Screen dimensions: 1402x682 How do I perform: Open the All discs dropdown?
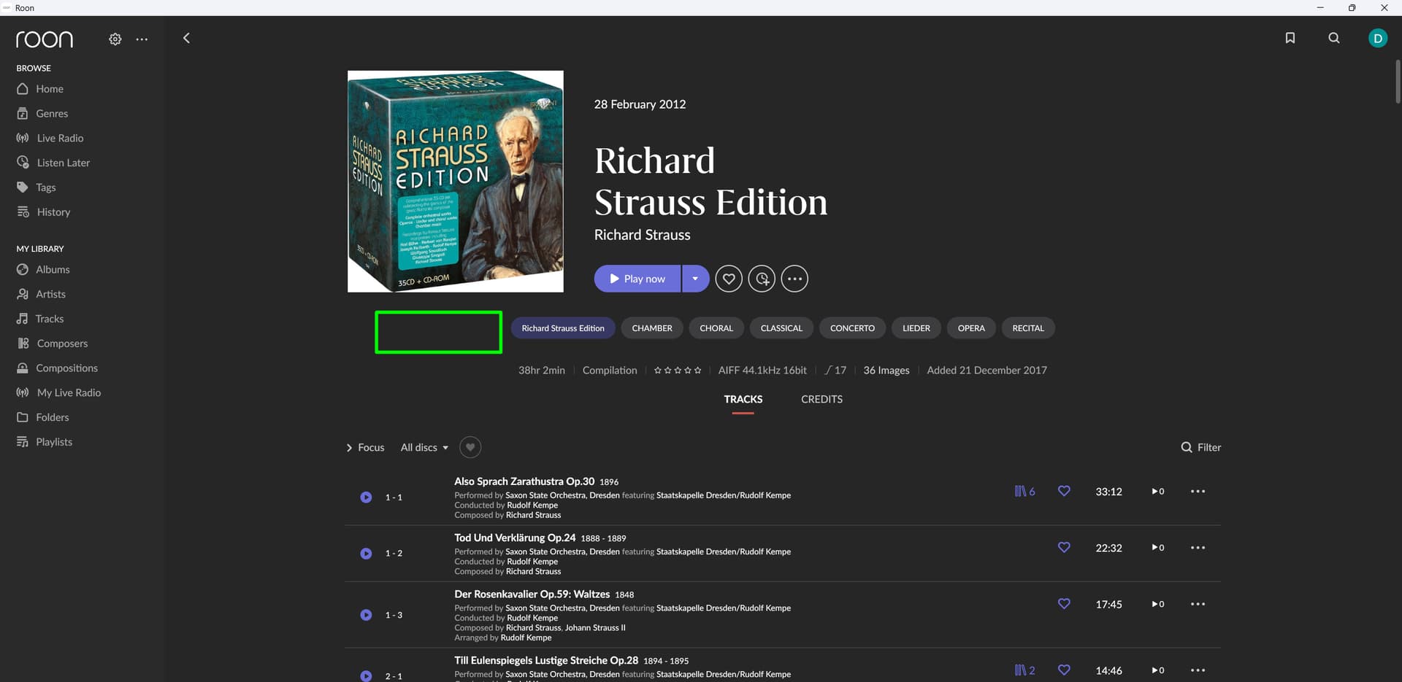tap(424, 447)
